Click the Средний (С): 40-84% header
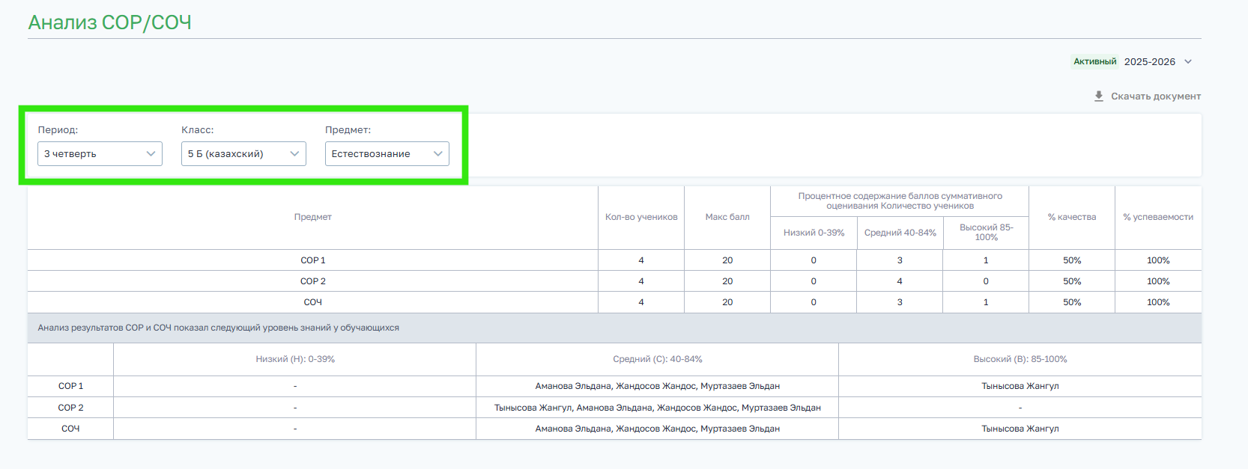The image size is (1248, 469). 658,359
